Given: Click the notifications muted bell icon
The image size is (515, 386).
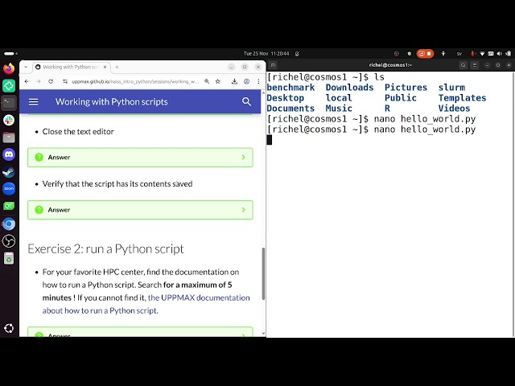Looking at the screenshot, I should (297, 54).
